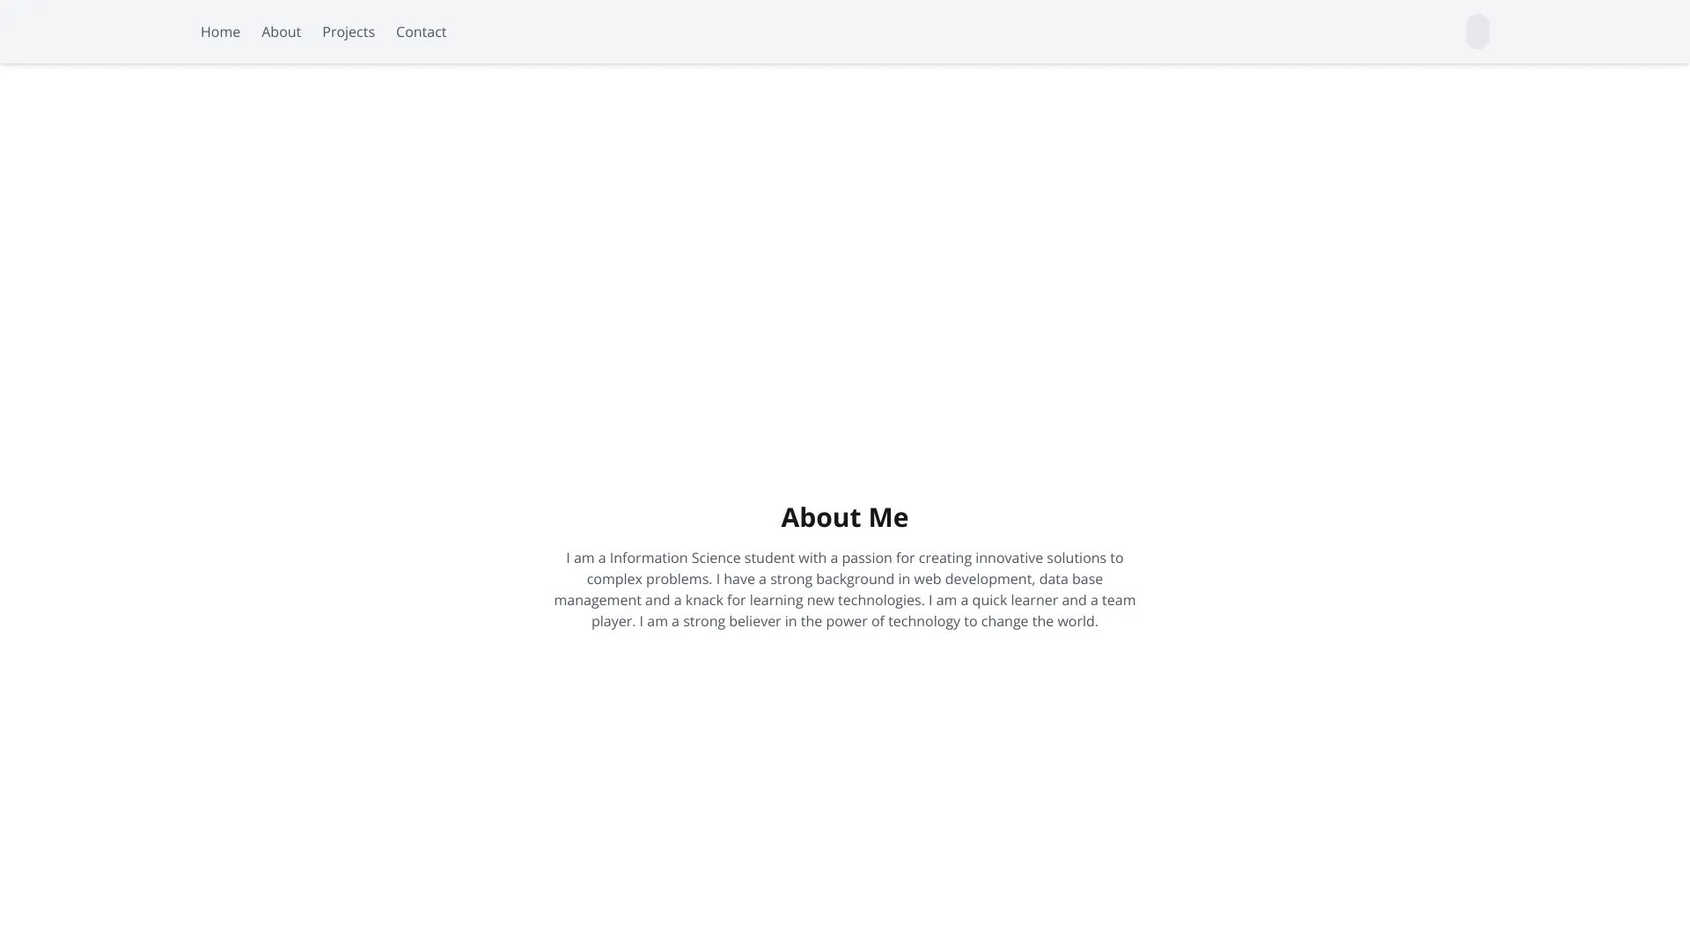Go to the About page link

coord(281,32)
